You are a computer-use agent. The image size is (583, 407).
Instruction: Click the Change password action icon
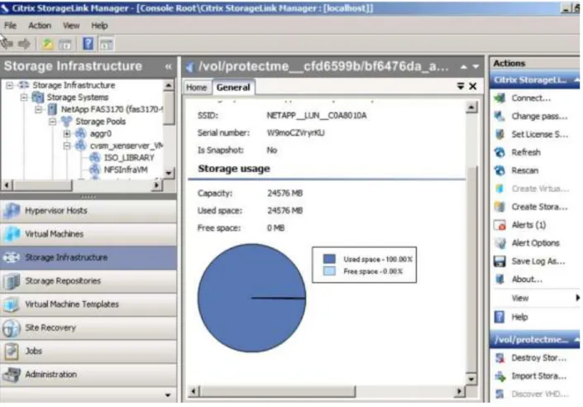(499, 117)
